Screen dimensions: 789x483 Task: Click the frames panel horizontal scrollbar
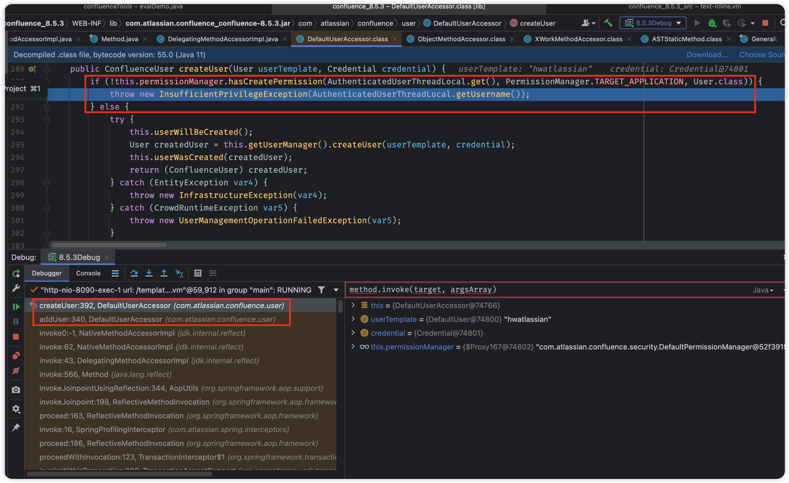[x=119, y=474]
